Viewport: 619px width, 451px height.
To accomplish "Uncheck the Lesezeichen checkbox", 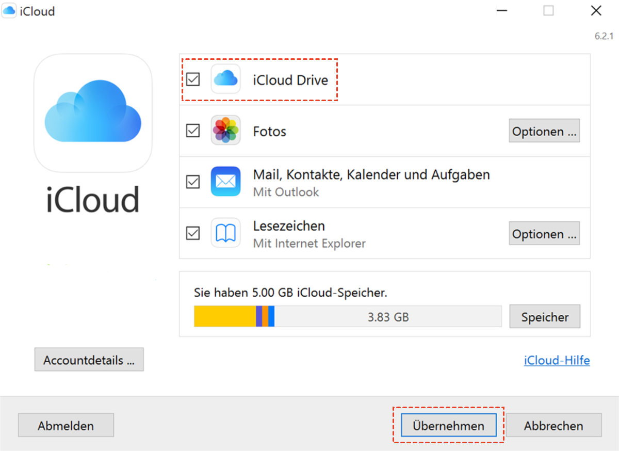I will point(193,233).
